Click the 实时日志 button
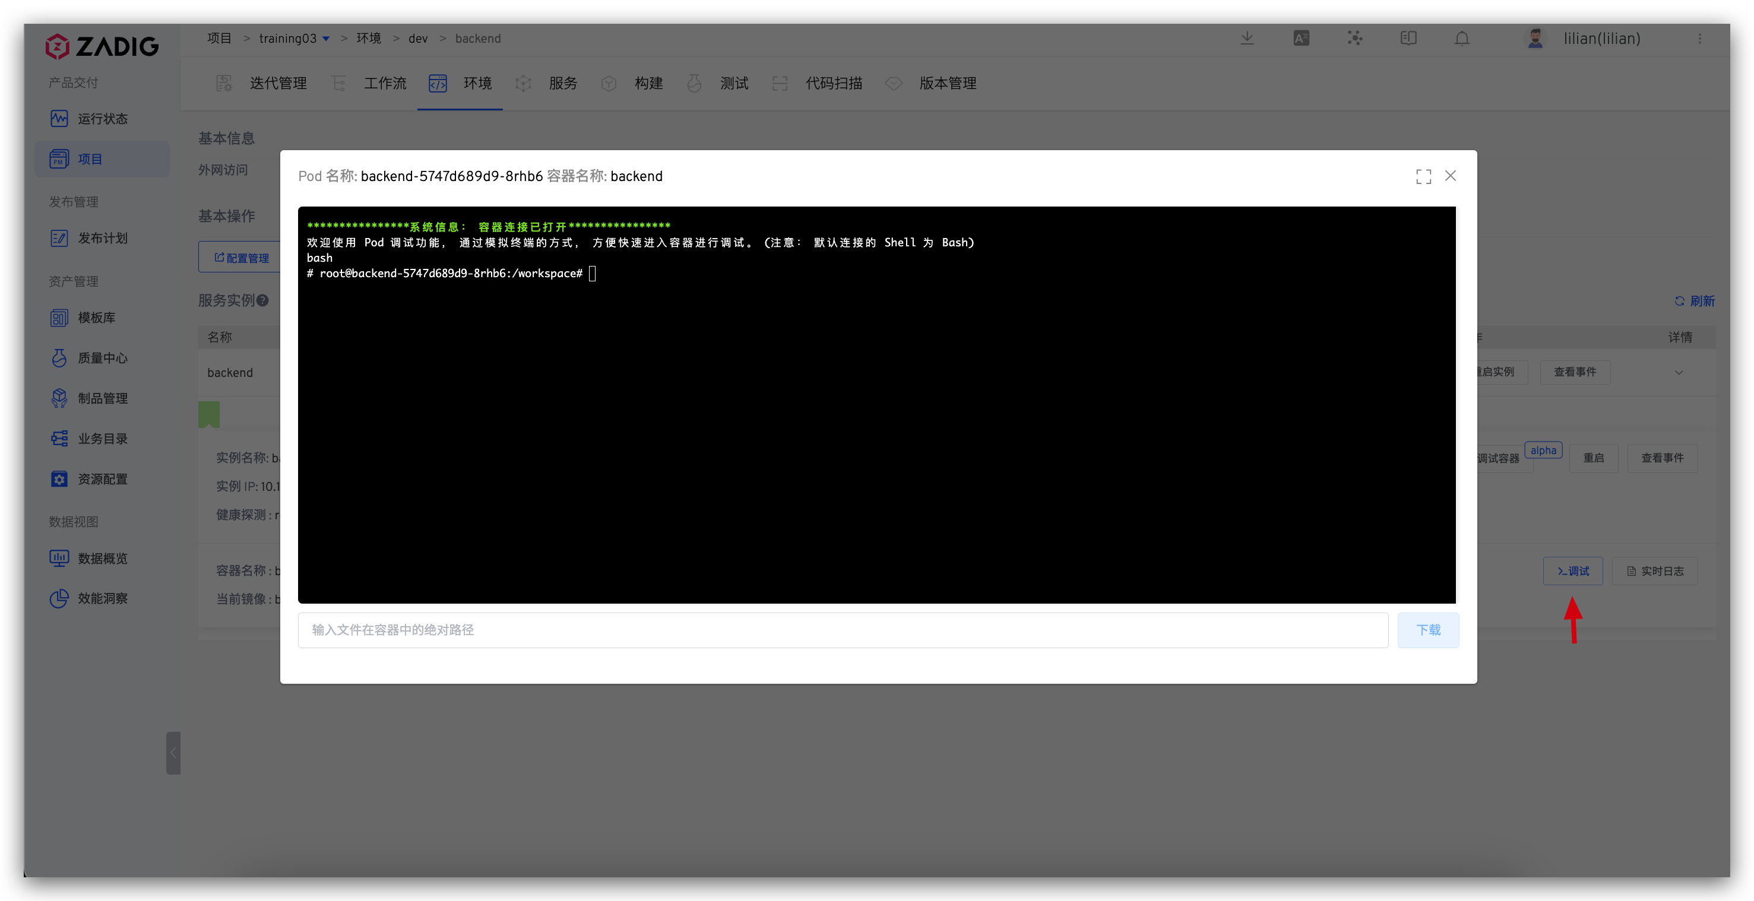The width and height of the screenshot is (1754, 901). point(1655,571)
